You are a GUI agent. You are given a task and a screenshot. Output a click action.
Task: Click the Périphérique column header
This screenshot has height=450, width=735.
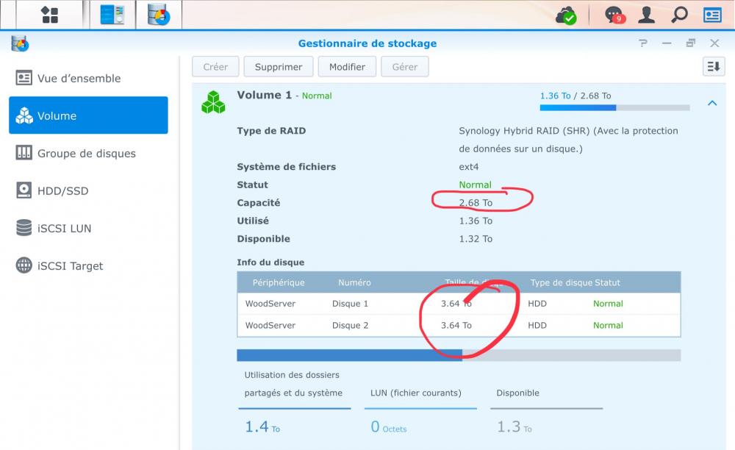[x=279, y=282]
